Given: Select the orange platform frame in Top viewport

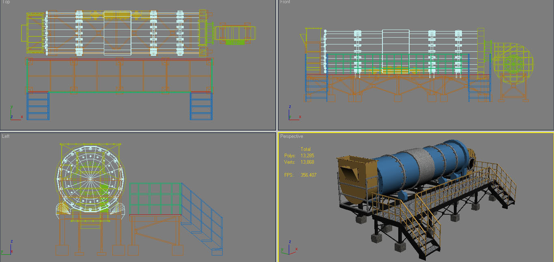Looking at the screenshot, I should [120, 75].
